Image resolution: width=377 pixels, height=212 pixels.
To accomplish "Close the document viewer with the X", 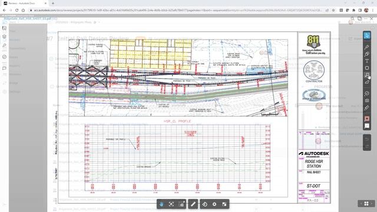I will point(372,18).
